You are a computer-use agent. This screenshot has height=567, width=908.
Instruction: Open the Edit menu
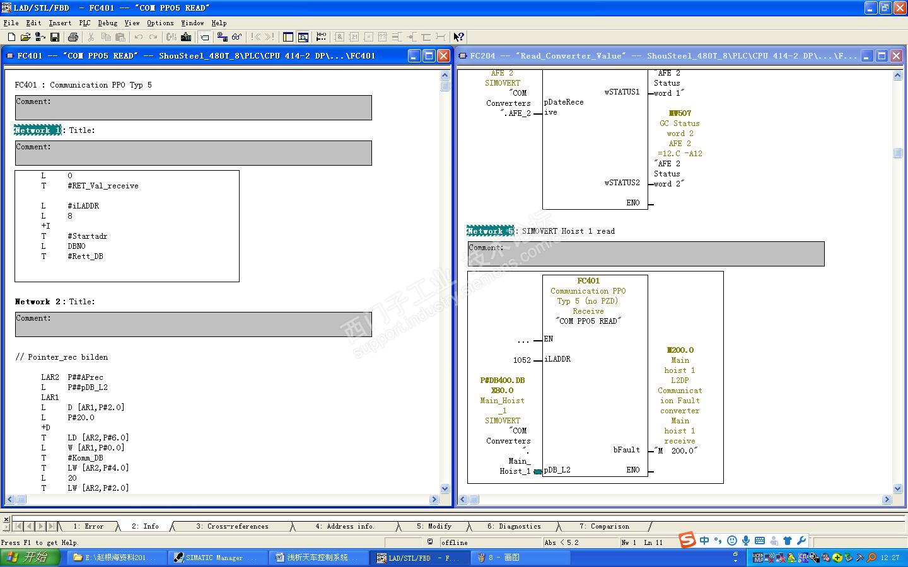point(33,23)
